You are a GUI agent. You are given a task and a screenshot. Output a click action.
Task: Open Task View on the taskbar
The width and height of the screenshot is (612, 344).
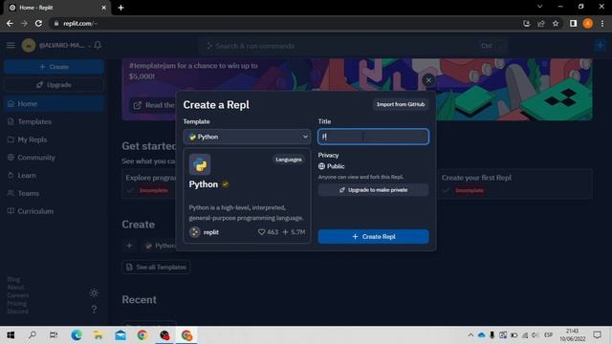[54, 335]
